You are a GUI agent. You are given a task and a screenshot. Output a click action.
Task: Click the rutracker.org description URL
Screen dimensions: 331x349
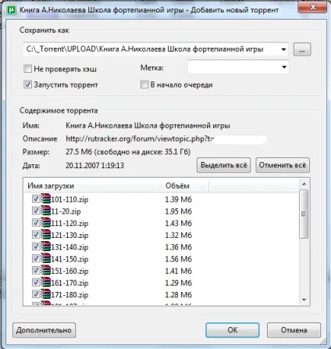coord(140,139)
